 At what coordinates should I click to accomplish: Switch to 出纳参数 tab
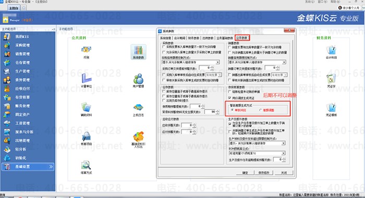pos(208,38)
